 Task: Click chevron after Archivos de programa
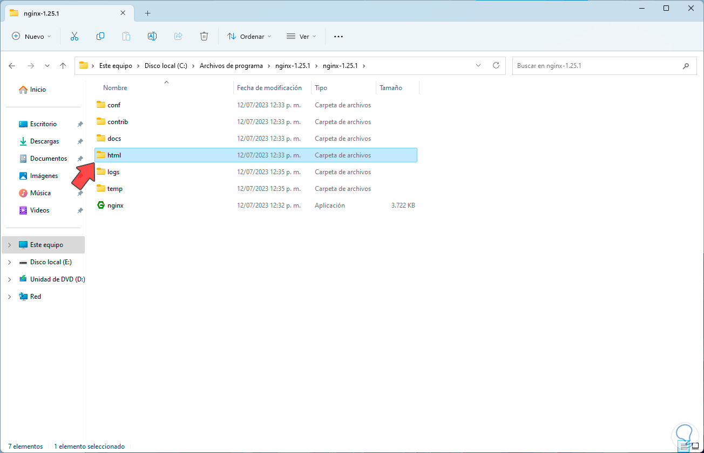[x=268, y=66]
